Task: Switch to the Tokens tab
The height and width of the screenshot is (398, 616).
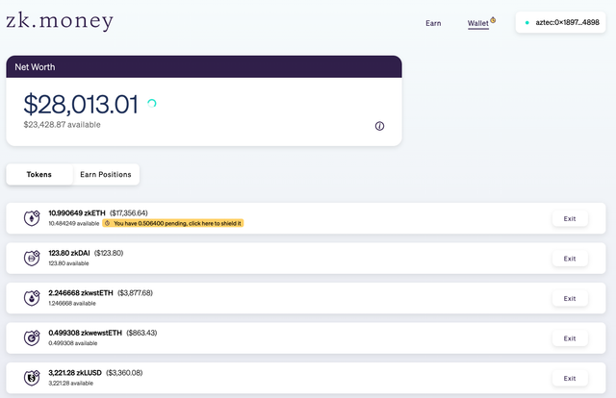Action: [39, 174]
